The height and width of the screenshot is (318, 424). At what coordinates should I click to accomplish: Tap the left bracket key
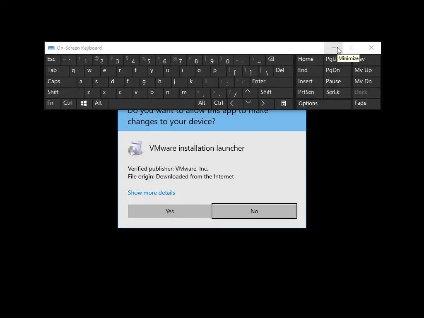pyautogui.click(x=234, y=71)
